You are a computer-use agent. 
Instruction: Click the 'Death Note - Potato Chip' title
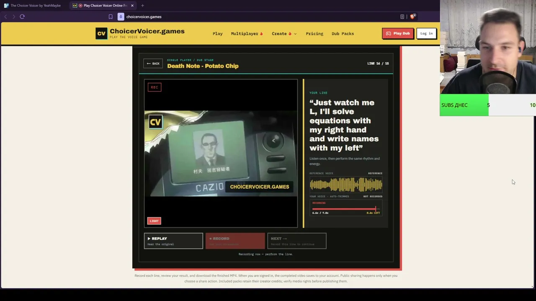[203, 66]
